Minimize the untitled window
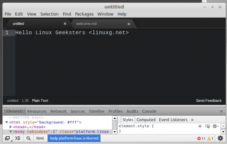This screenshot has height=144, width=227. click(205, 7)
